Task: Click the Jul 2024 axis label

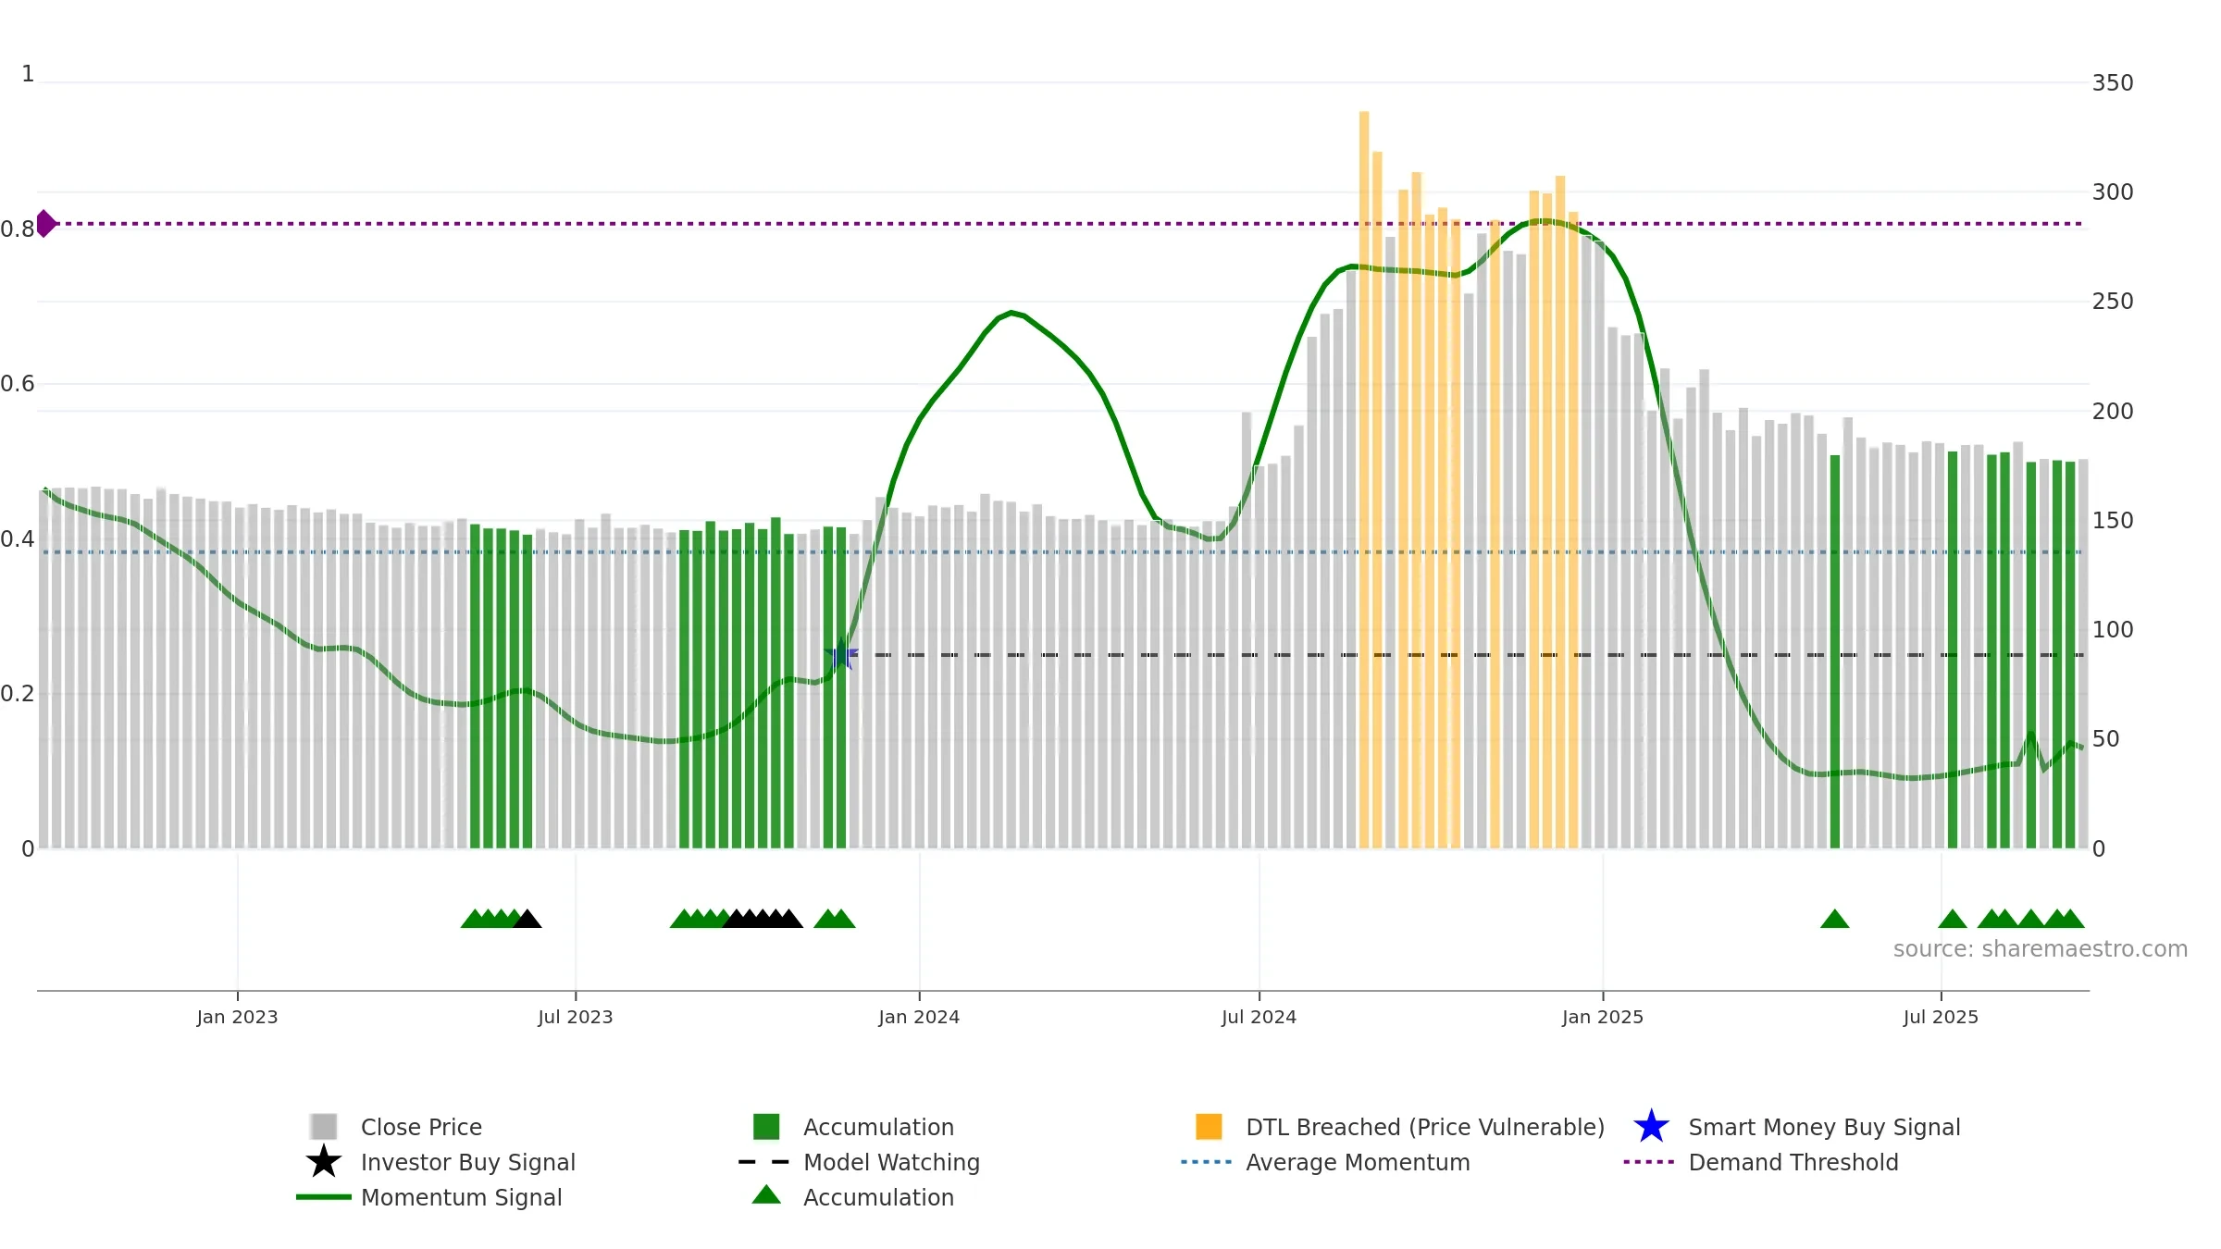Action: coord(1259,1017)
